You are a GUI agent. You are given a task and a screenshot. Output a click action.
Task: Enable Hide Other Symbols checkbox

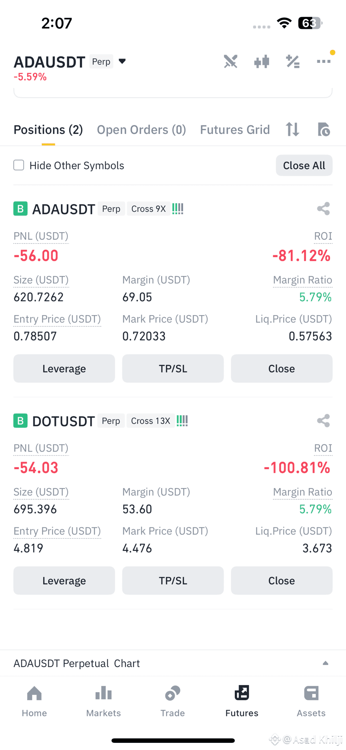click(x=19, y=165)
